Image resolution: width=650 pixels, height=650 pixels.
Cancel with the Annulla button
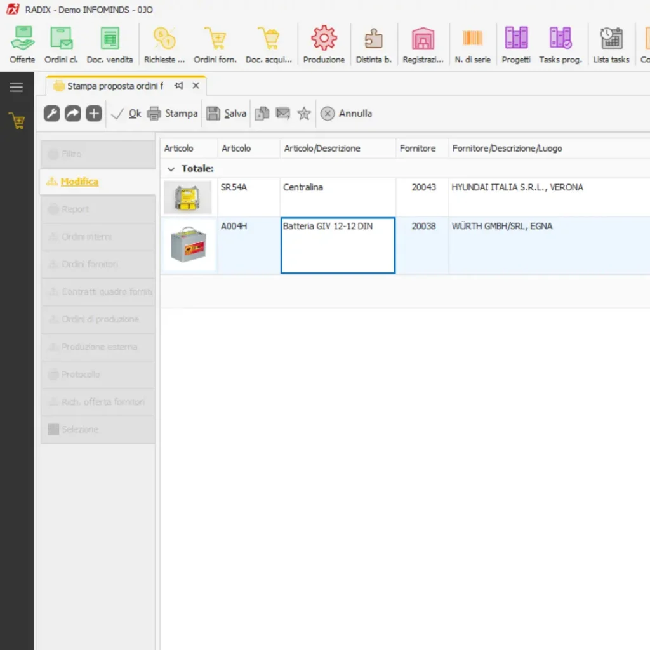(x=347, y=114)
